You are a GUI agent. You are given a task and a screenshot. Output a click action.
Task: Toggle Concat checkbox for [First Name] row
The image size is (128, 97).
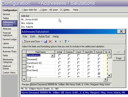pos(99,70)
